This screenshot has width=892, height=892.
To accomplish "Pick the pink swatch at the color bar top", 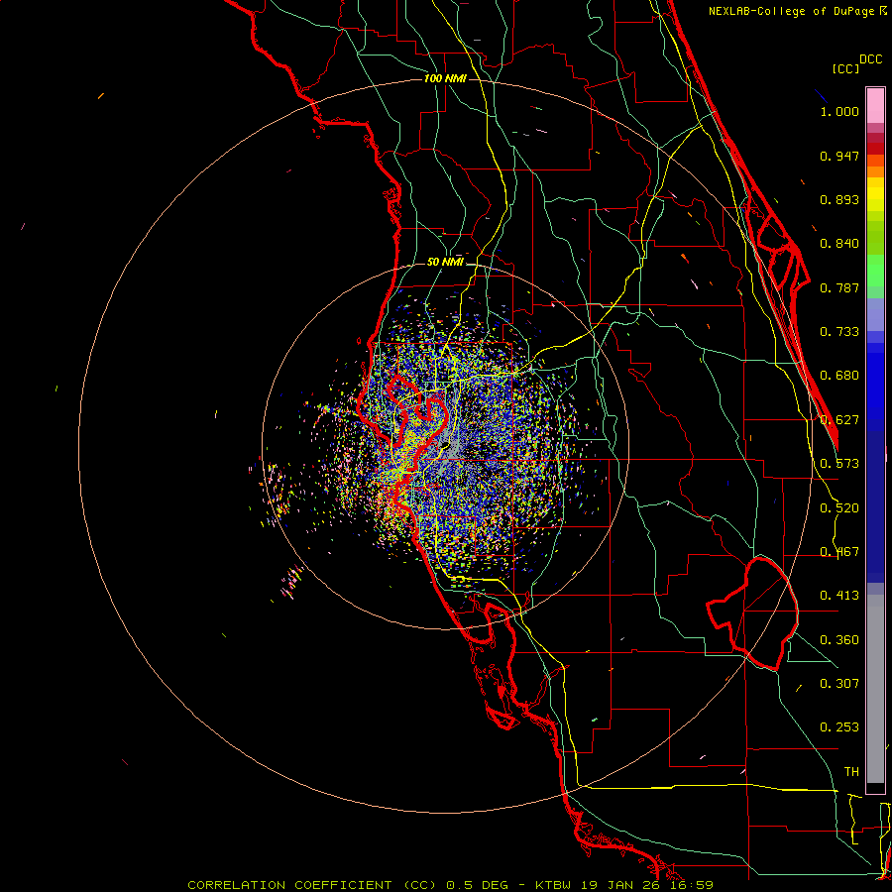I will (875, 106).
